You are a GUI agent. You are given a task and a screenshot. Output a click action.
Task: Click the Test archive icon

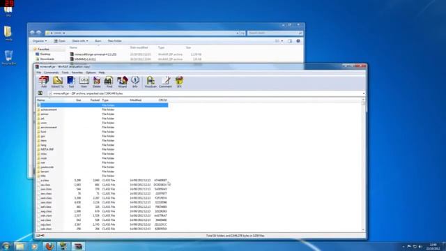coord(71,82)
